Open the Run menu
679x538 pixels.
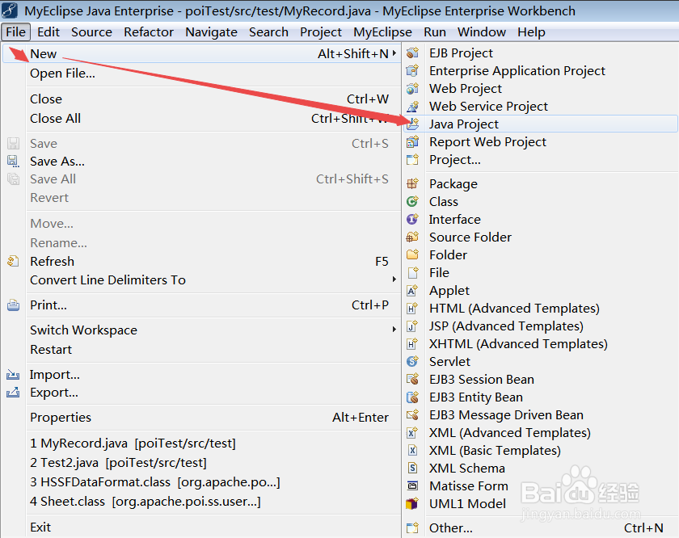tap(435, 32)
